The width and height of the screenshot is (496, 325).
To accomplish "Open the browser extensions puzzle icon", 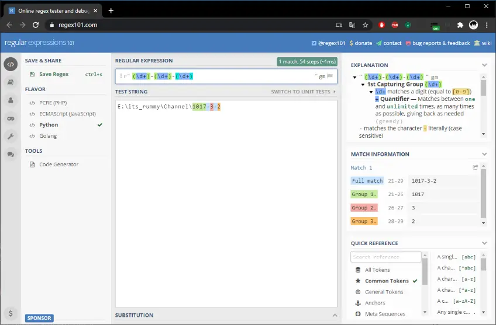I will (x=460, y=25).
